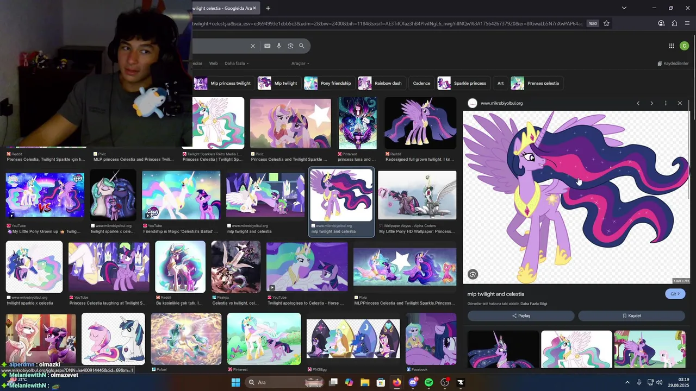Expand the Daha fazla menu
Screen dimensions: 696x391
(237, 64)
